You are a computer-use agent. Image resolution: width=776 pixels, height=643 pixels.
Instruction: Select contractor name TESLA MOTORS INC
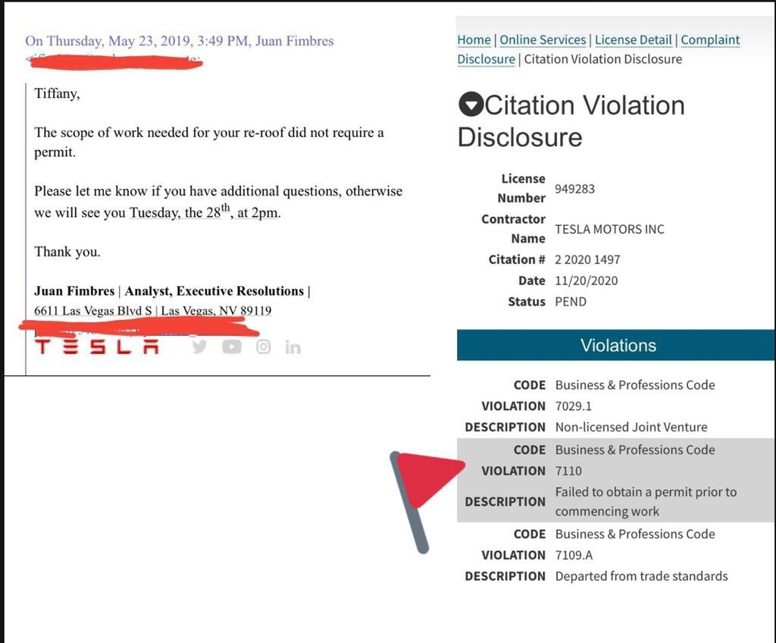point(609,229)
